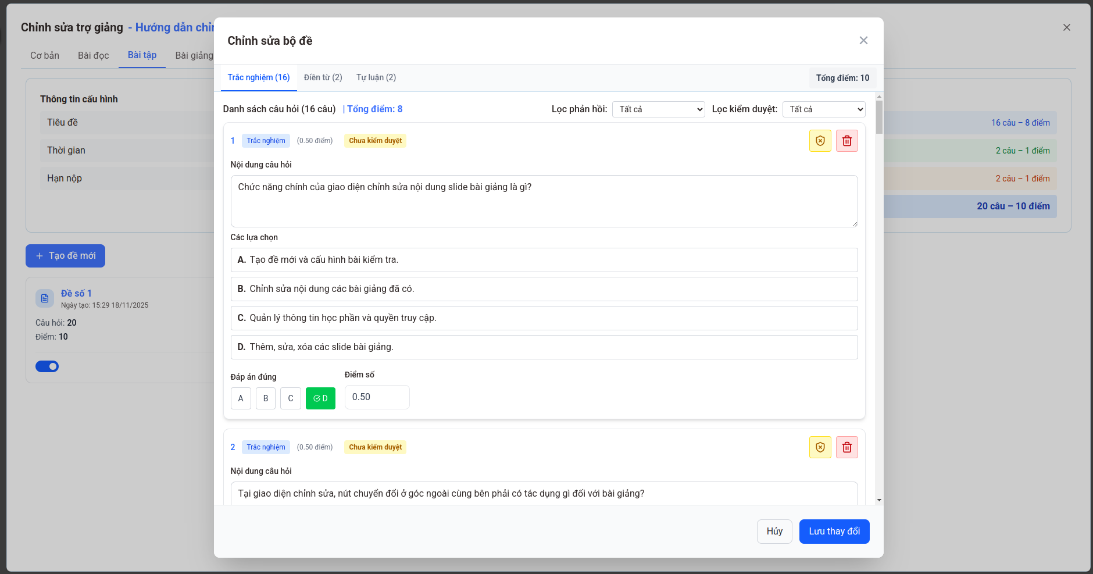
Task: Click the document icon beside Đề số 1
Action: [45, 298]
